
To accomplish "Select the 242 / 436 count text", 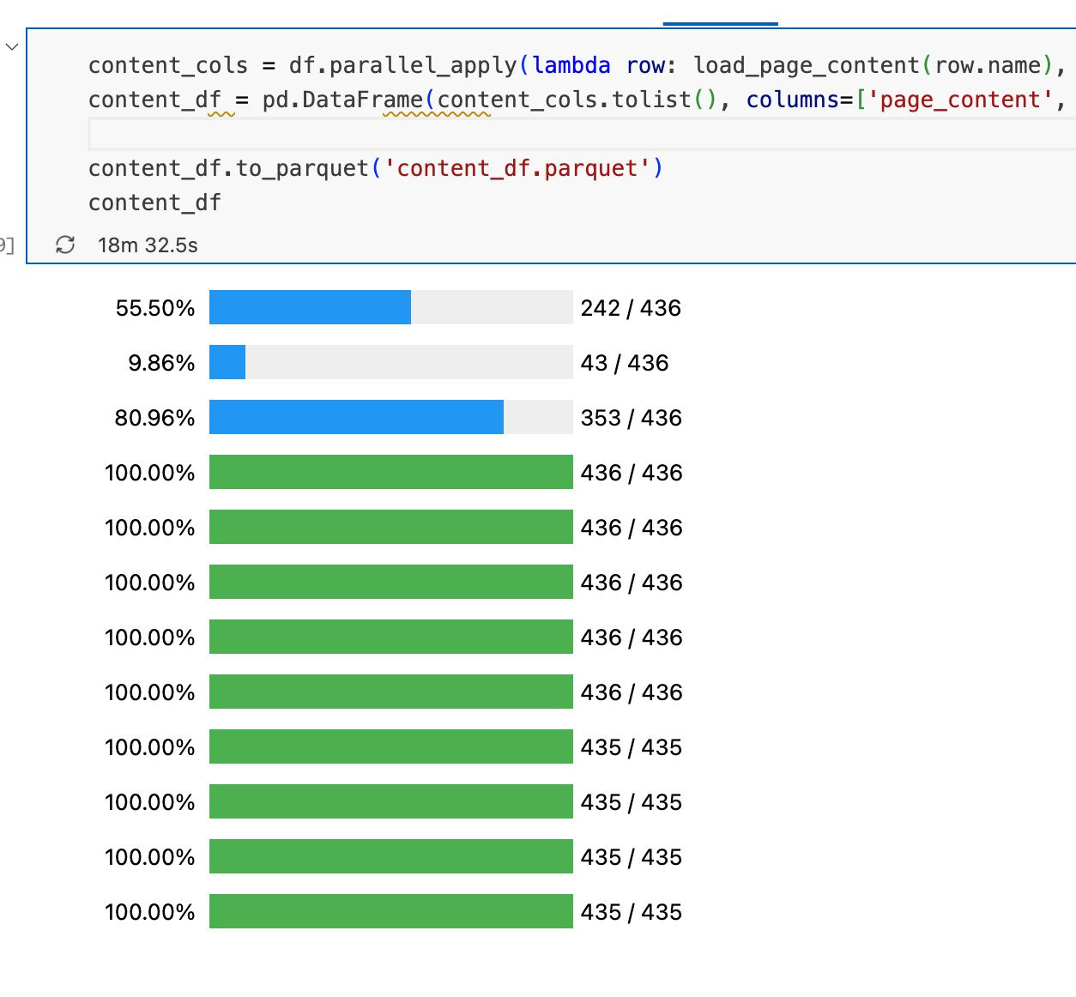I will pyautogui.click(x=631, y=308).
